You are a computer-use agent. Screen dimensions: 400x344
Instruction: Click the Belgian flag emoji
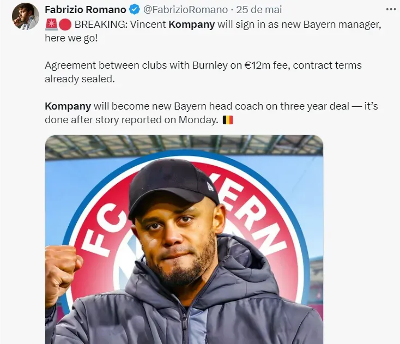[x=228, y=120]
